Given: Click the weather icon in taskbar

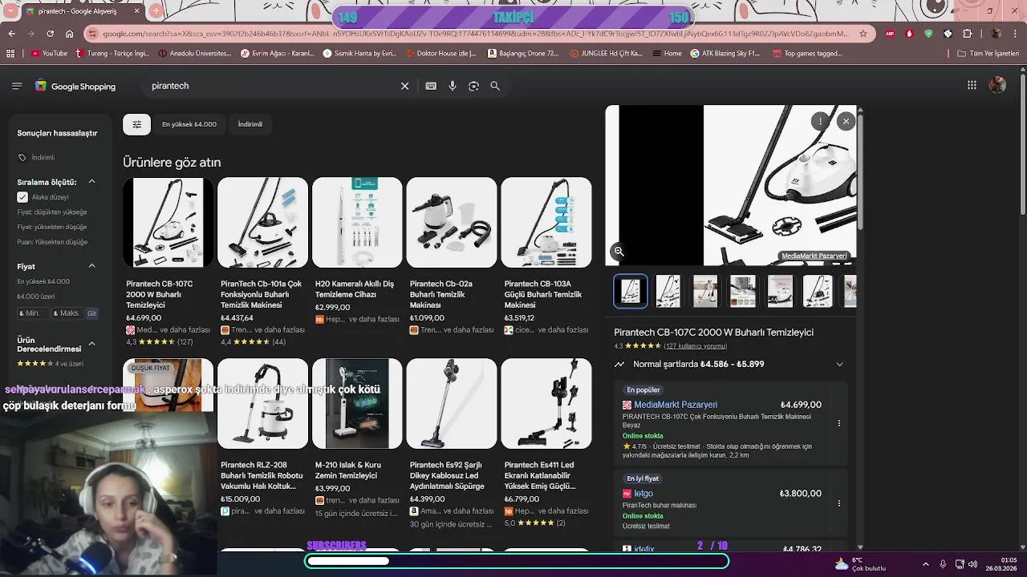Looking at the screenshot, I should coord(842,563).
